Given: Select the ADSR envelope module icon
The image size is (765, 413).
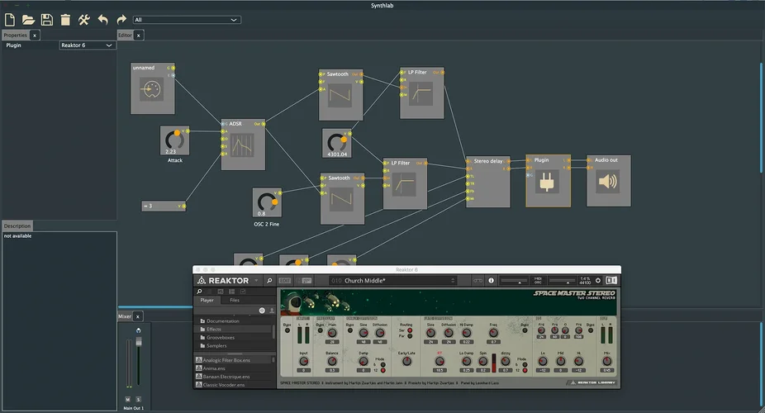Looking at the screenshot, I should pos(243,145).
